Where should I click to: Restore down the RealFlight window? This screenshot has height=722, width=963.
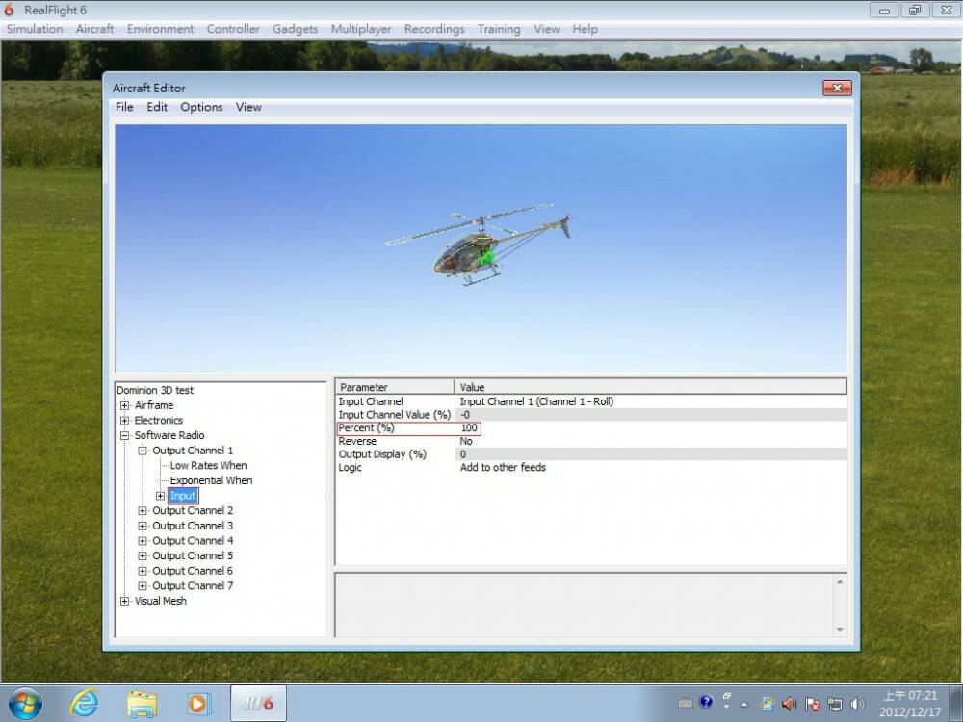coord(915,11)
